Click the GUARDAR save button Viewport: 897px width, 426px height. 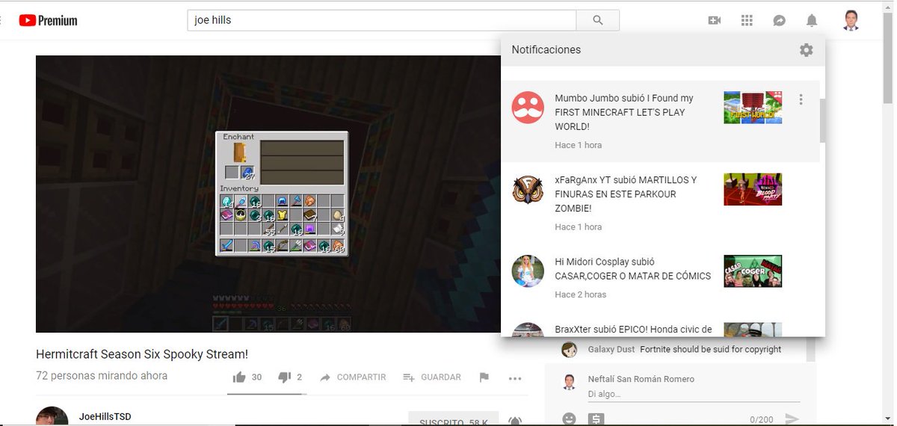432,377
